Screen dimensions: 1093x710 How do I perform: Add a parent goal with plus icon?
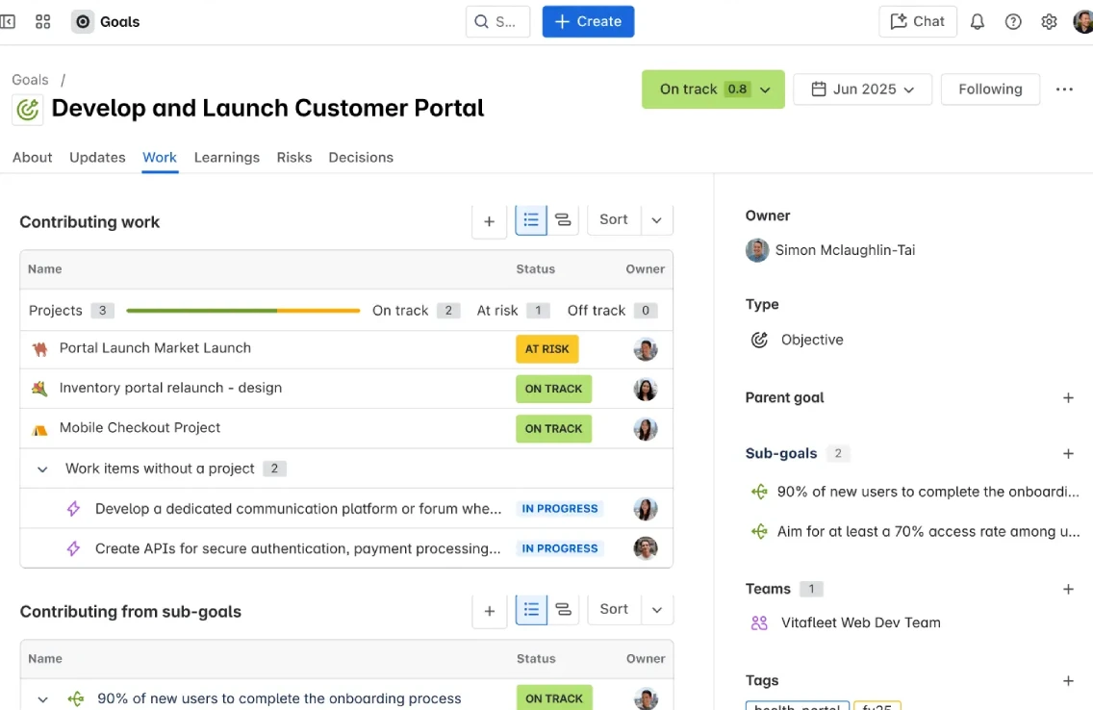click(x=1068, y=398)
